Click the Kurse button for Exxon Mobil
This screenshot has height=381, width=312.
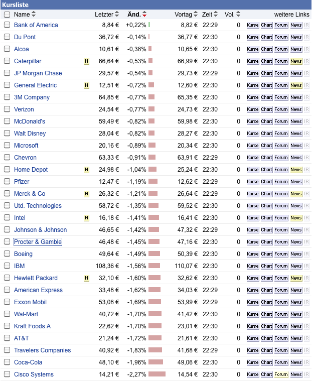coord(252,302)
